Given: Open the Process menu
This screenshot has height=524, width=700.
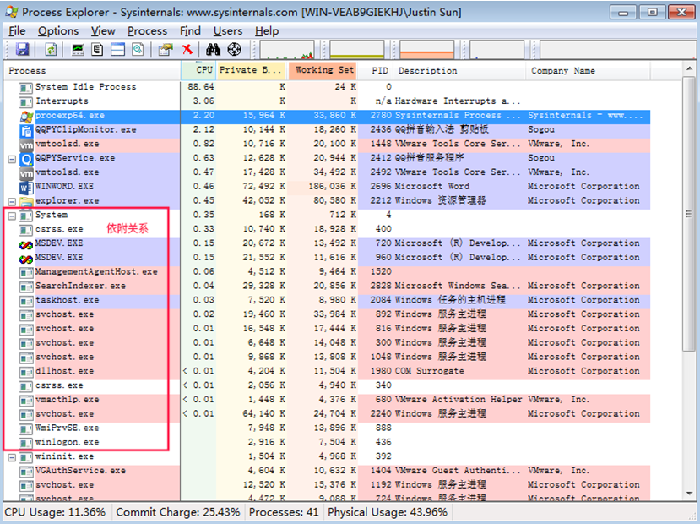Looking at the screenshot, I should (x=147, y=30).
